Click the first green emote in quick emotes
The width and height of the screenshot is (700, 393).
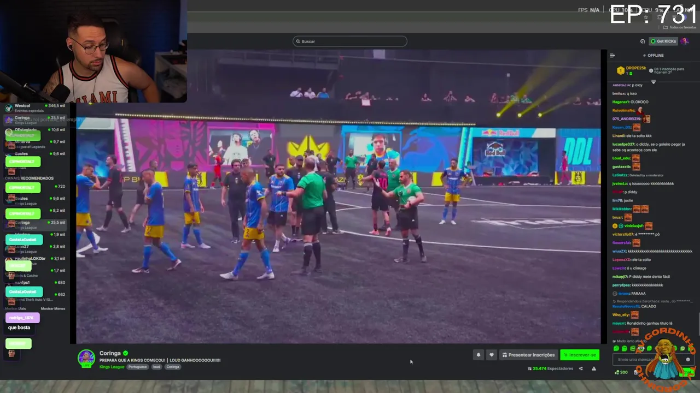coord(616,348)
